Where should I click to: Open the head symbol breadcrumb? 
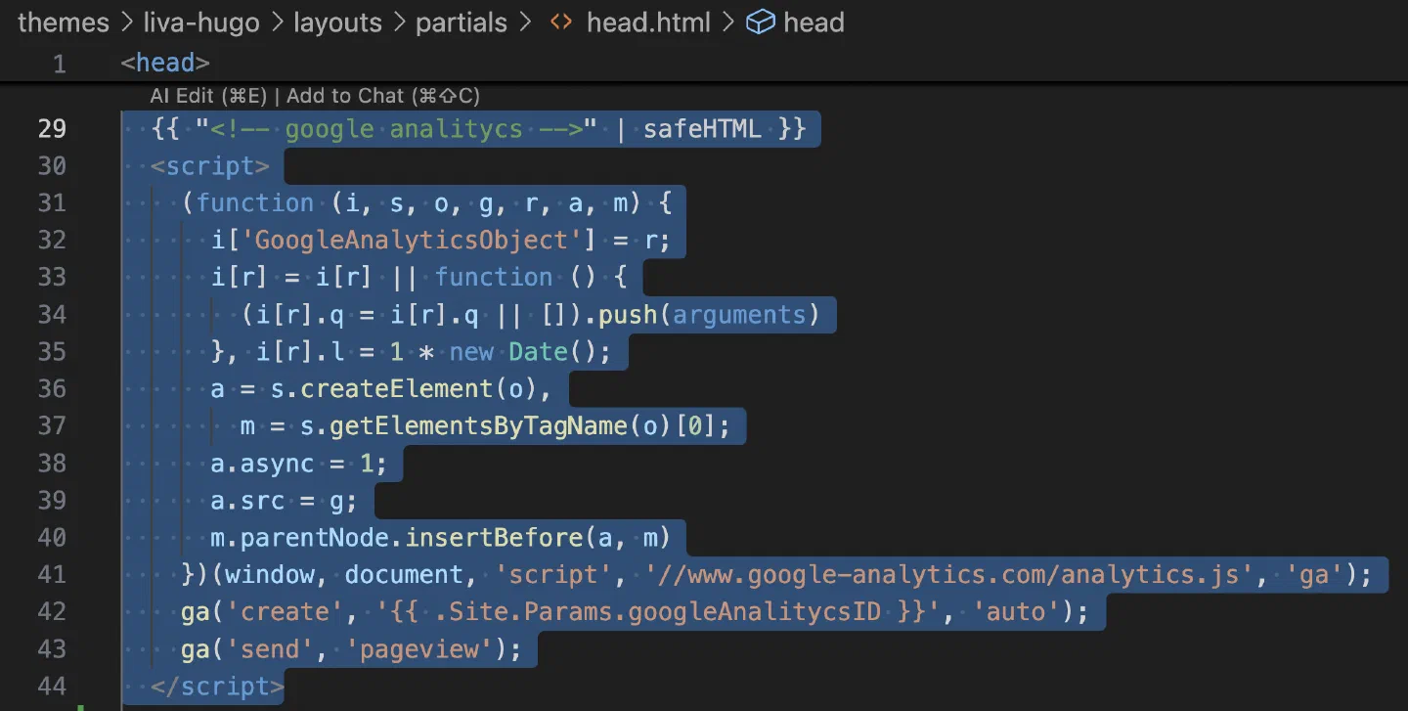814,22
